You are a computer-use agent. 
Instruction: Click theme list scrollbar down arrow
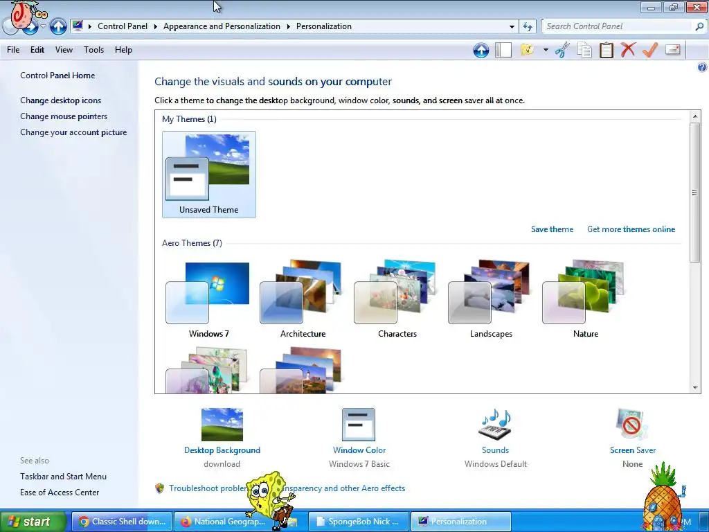tap(695, 388)
